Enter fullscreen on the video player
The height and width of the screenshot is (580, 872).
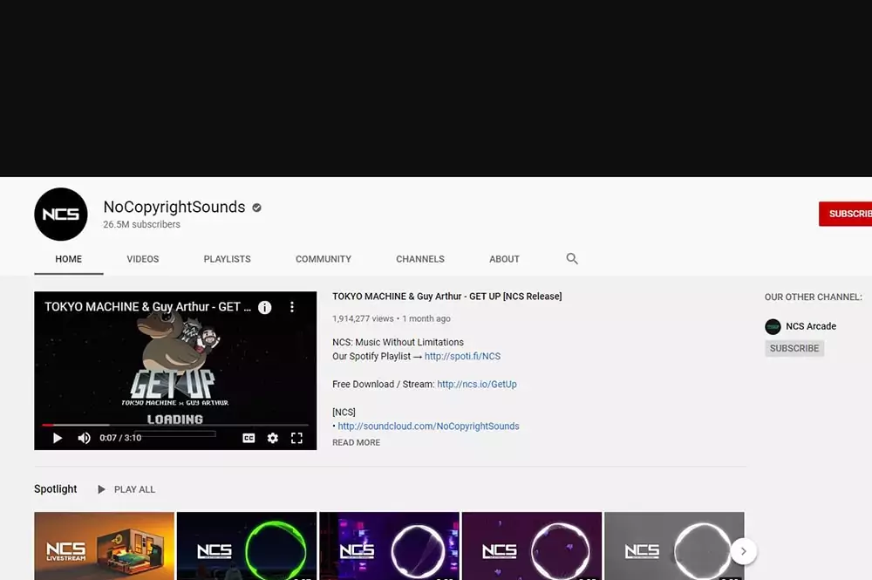click(x=297, y=438)
